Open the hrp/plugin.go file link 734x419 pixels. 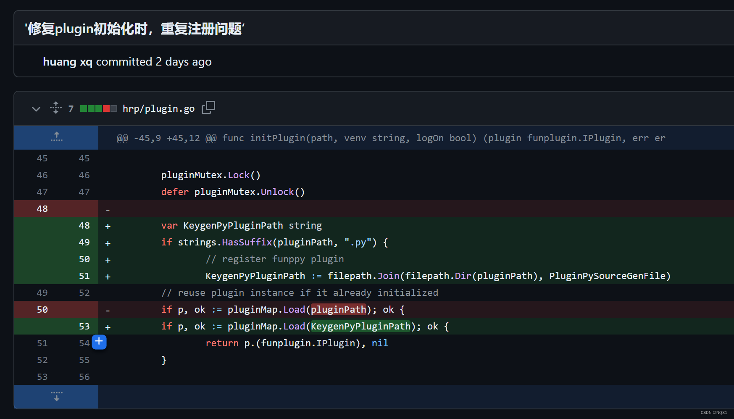click(158, 108)
